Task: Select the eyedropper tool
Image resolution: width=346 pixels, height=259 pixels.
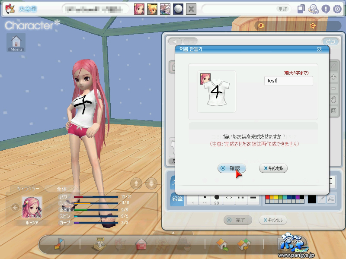Action: pyautogui.click(x=322, y=199)
